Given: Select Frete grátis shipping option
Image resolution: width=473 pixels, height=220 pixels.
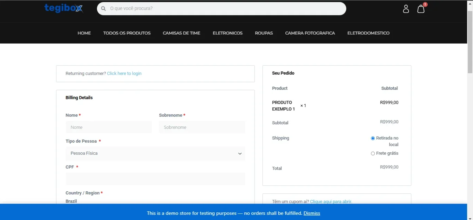Looking at the screenshot, I should 373,153.
